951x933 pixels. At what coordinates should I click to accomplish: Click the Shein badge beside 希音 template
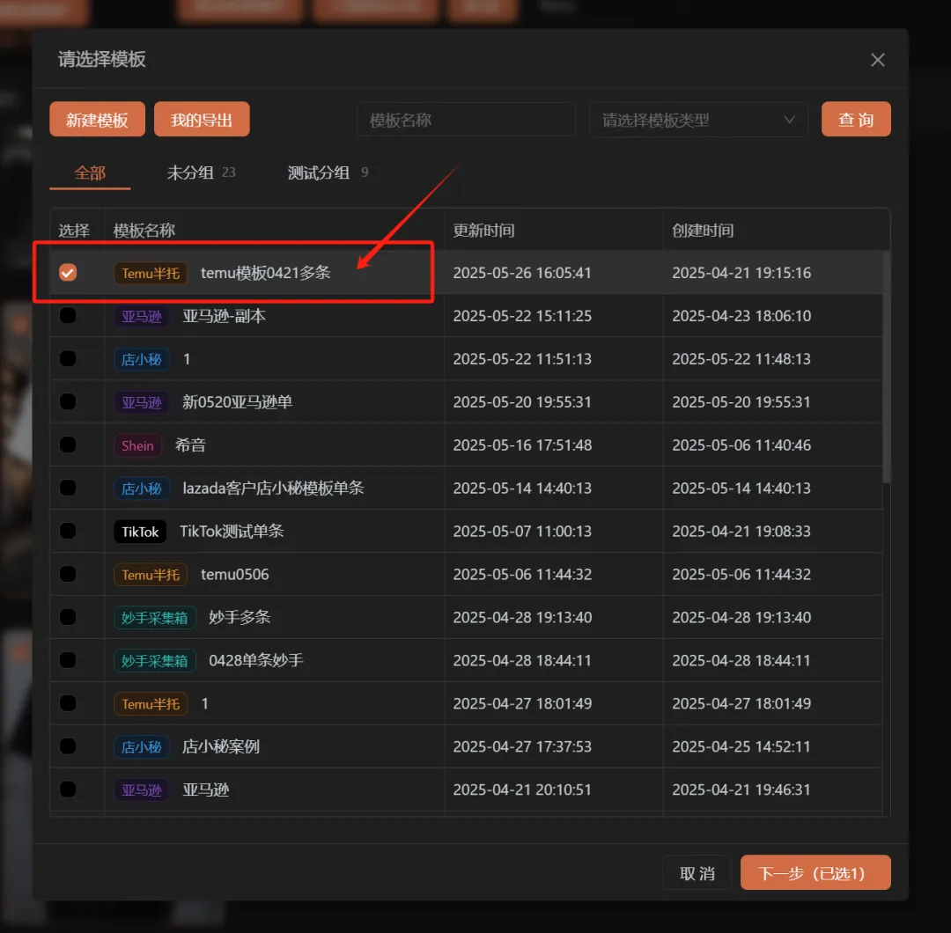(x=137, y=445)
